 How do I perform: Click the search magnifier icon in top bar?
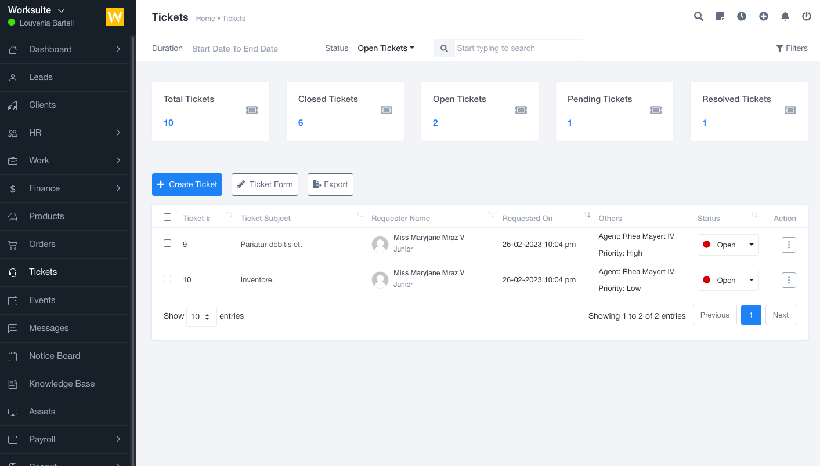pyautogui.click(x=699, y=16)
